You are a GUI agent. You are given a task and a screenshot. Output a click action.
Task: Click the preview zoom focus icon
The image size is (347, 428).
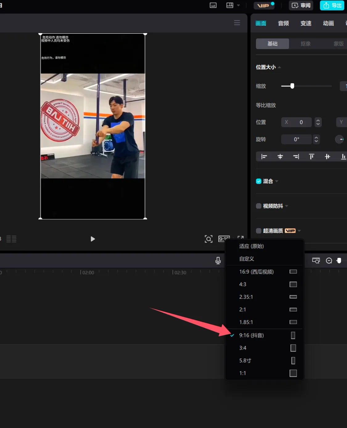tap(209, 239)
